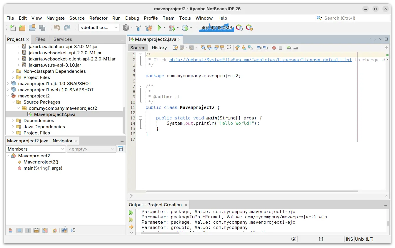Click the Profile Project icon
The image size is (395, 248).
click(x=185, y=28)
